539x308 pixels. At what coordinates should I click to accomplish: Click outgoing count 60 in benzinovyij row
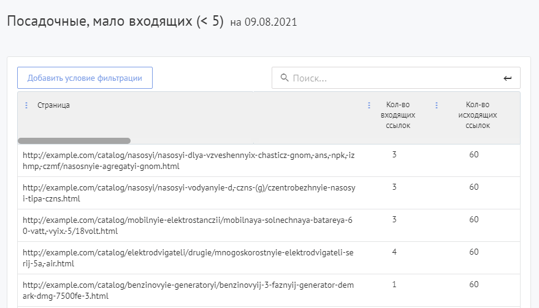click(474, 284)
